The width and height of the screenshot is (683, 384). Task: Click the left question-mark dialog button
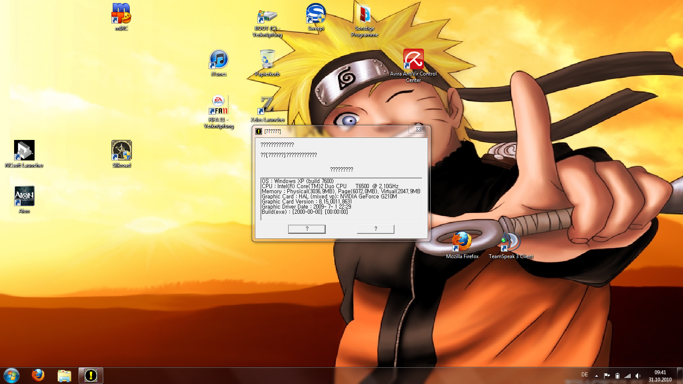pos(306,229)
